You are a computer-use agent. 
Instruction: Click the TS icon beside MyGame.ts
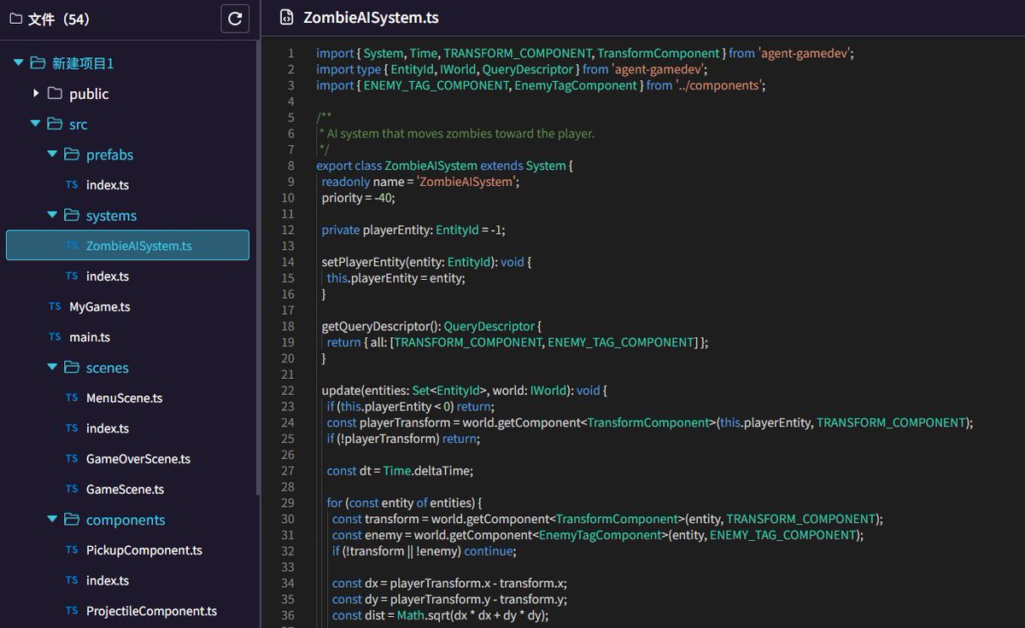[x=55, y=306]
